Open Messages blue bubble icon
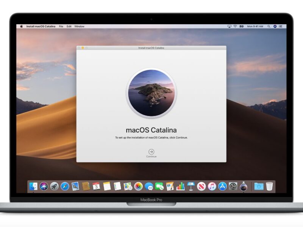 tap(149, 187)
